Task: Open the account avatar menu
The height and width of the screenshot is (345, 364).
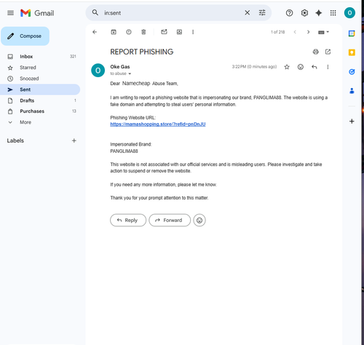Action: [349, 12]
